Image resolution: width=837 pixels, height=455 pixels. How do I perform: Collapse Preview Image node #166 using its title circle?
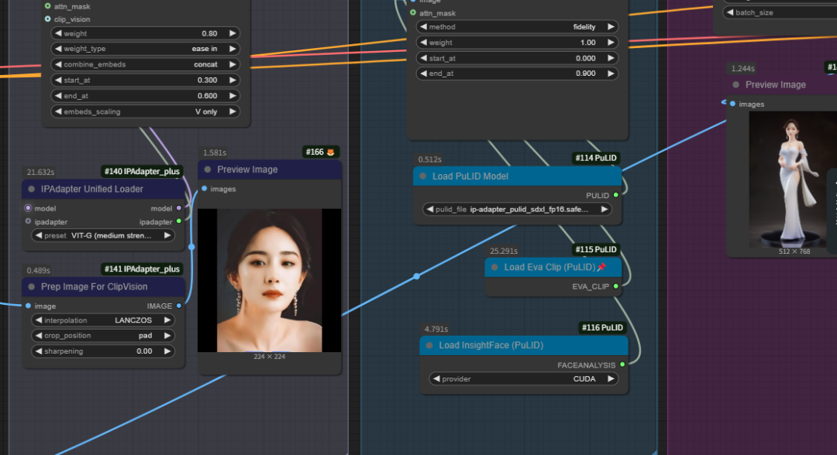(208, 169)
